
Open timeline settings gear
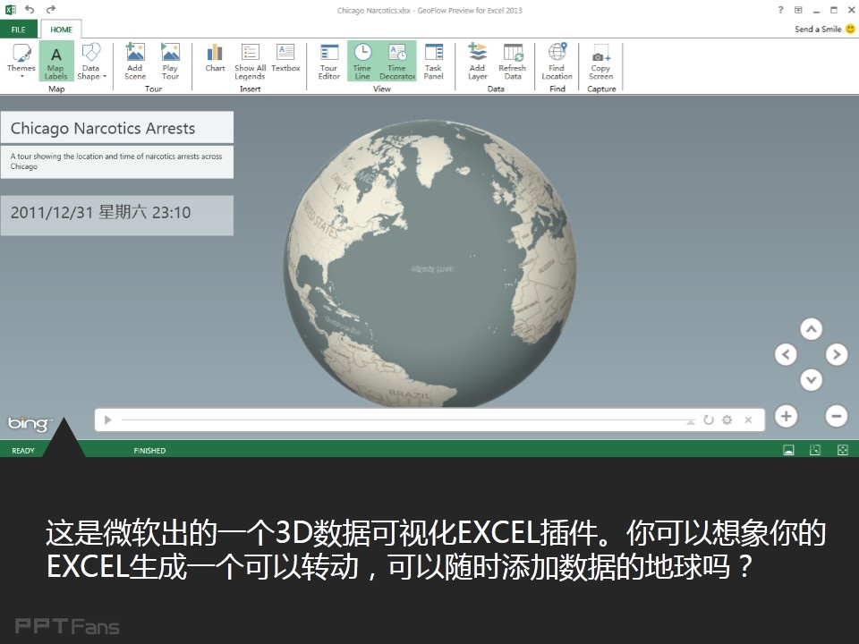coord(727,419)
